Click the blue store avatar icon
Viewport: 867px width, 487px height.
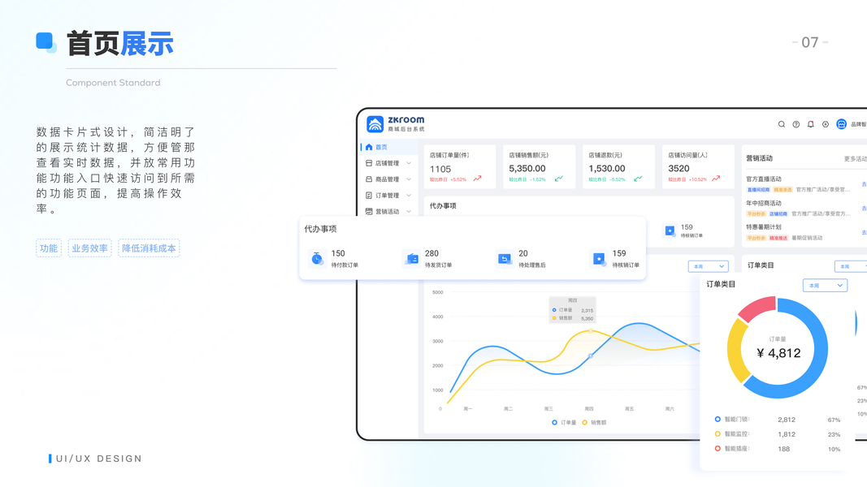[842, 124]
